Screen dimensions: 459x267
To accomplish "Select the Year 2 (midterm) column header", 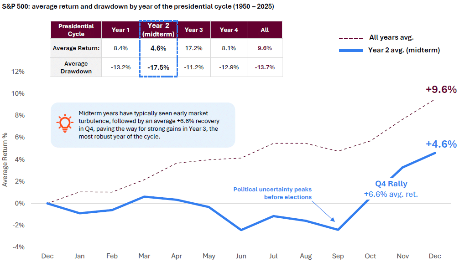I will pyautogui.click(x=158, y=30).
